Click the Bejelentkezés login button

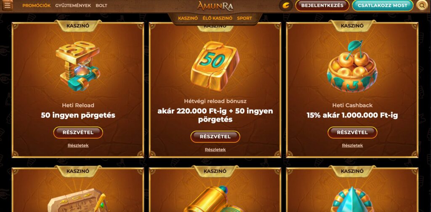[x=322, y=5]
